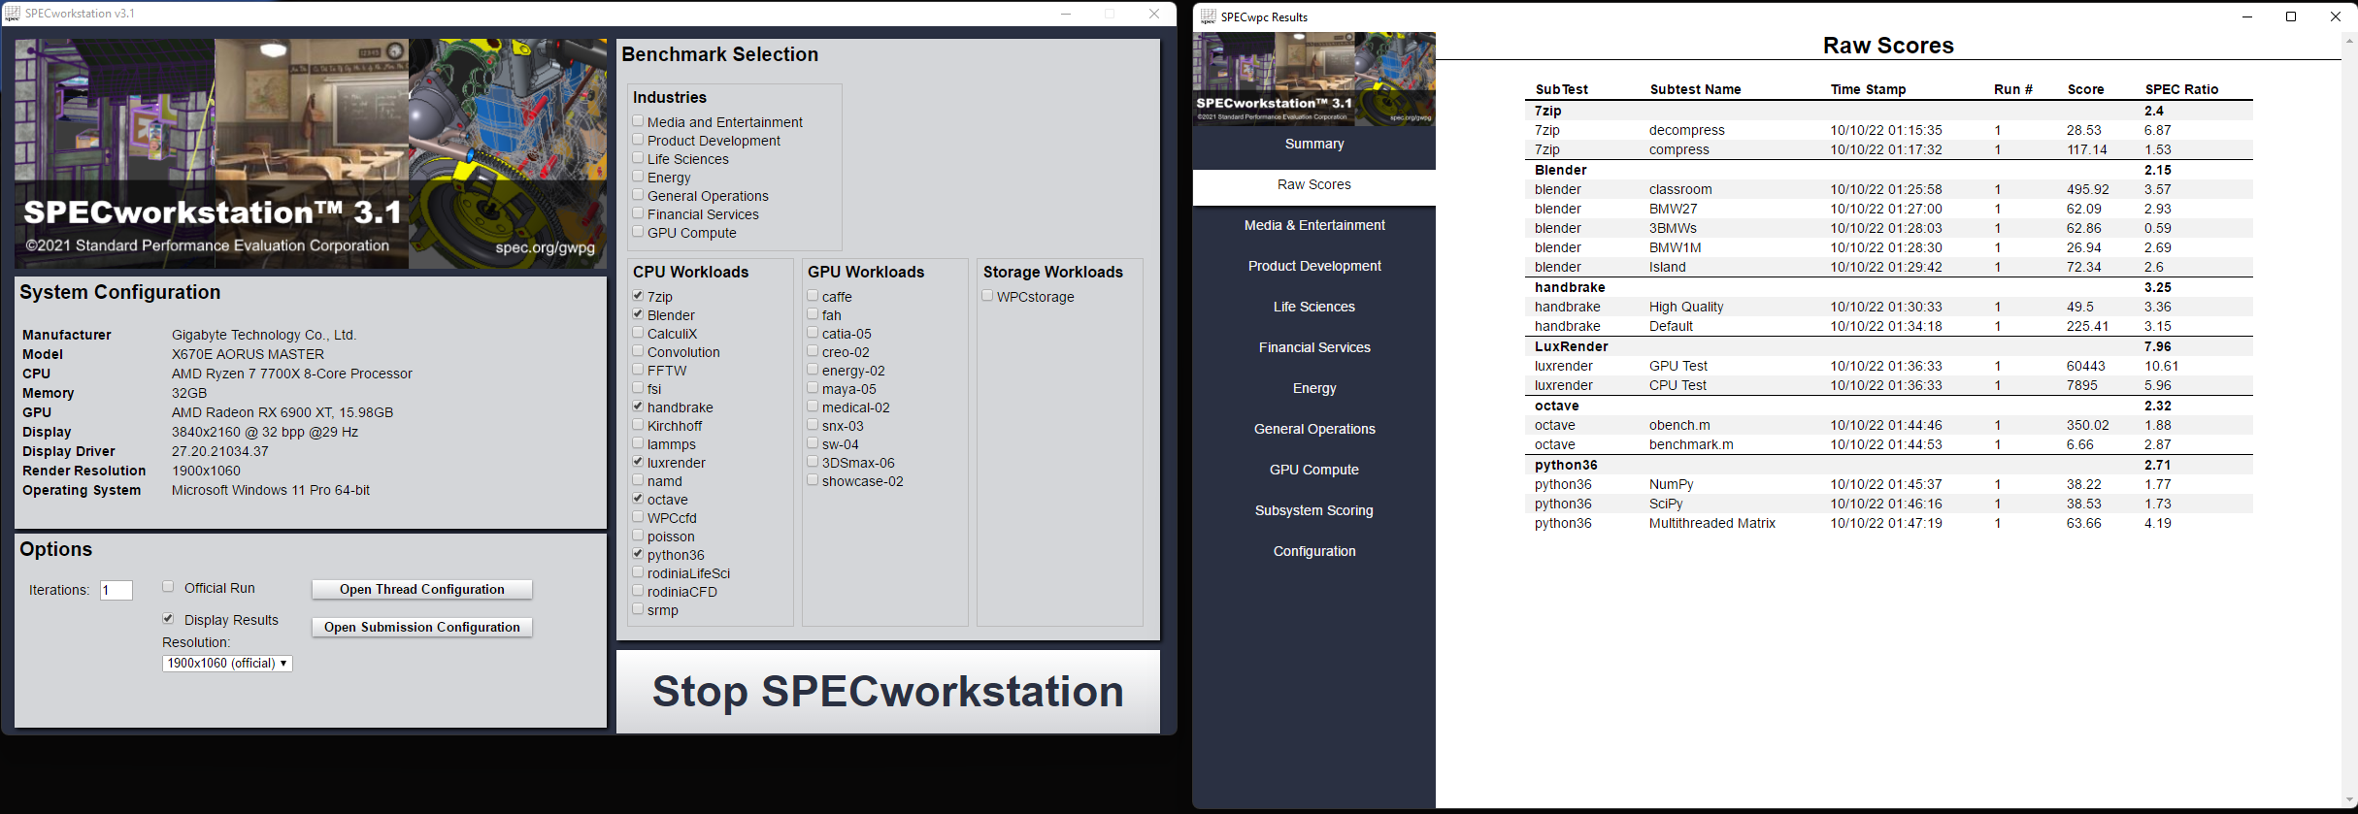This screenshot has width=2358, height=814.
Task: Check the srmp workload checkbox
Action: coord(638,609)
